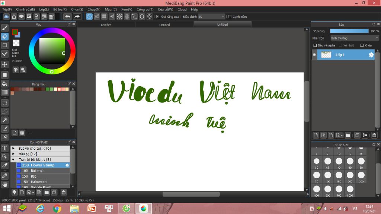Toggle the Khử răng cưa checkbox
Screen dimensions: 381x214
158,16
